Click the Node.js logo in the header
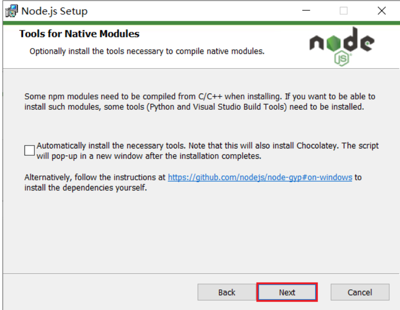This screenshot has width=400, height=310. coord(339,44)
